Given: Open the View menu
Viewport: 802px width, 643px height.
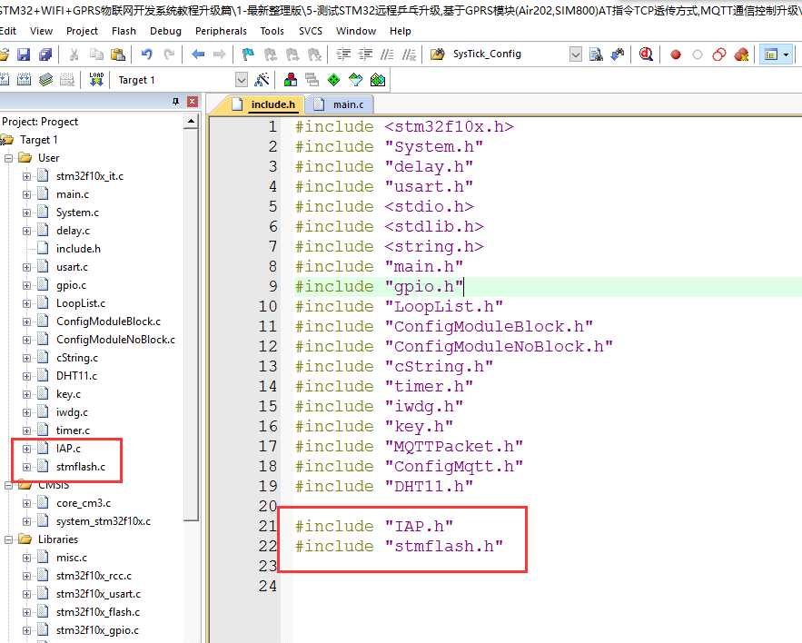Looking at the screenshot, I should [41, 31].
